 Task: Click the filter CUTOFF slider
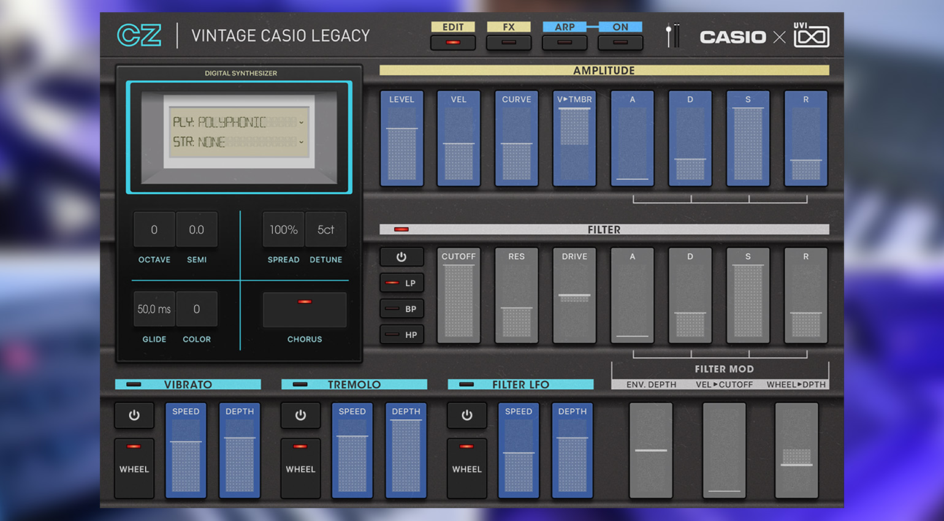coord(459,295)
